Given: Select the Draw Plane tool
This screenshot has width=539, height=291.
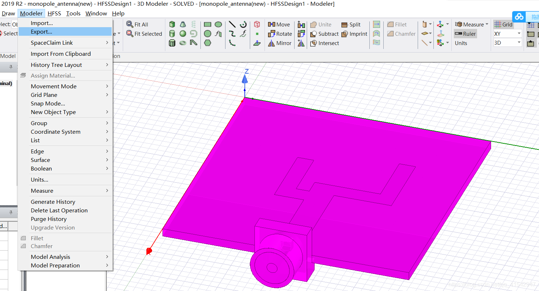Looking at the screenshot, I should coord(257,43).
